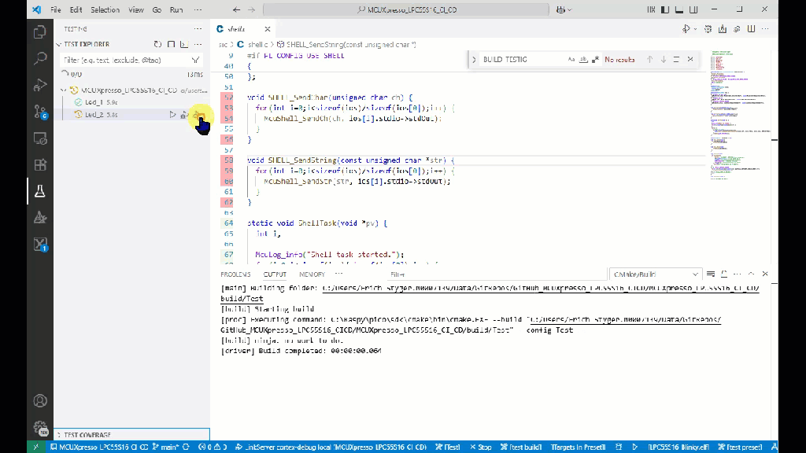Screen dimensions: 806x453
Task: Open the Accounts icon above the gear
Action: click(x=39, y=400)
